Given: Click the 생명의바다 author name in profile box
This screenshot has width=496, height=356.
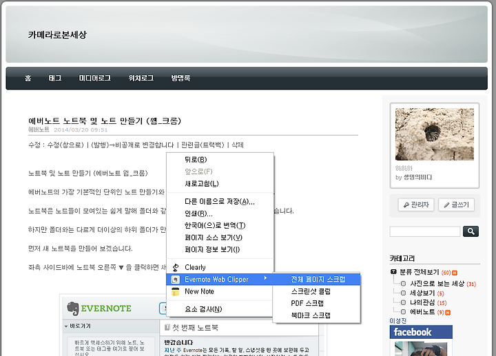Looking at the screenshot, I should pos(417,178).
